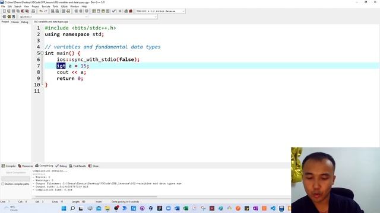Viewport: 380px width, 213px height.
Task: Click the "return 0;" code line
Action: tap(70, 78)
